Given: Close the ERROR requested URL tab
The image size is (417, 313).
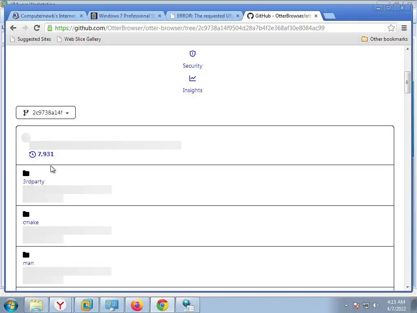Looking at the screenshot, I should pyautogui.click(x=238, y=16).
